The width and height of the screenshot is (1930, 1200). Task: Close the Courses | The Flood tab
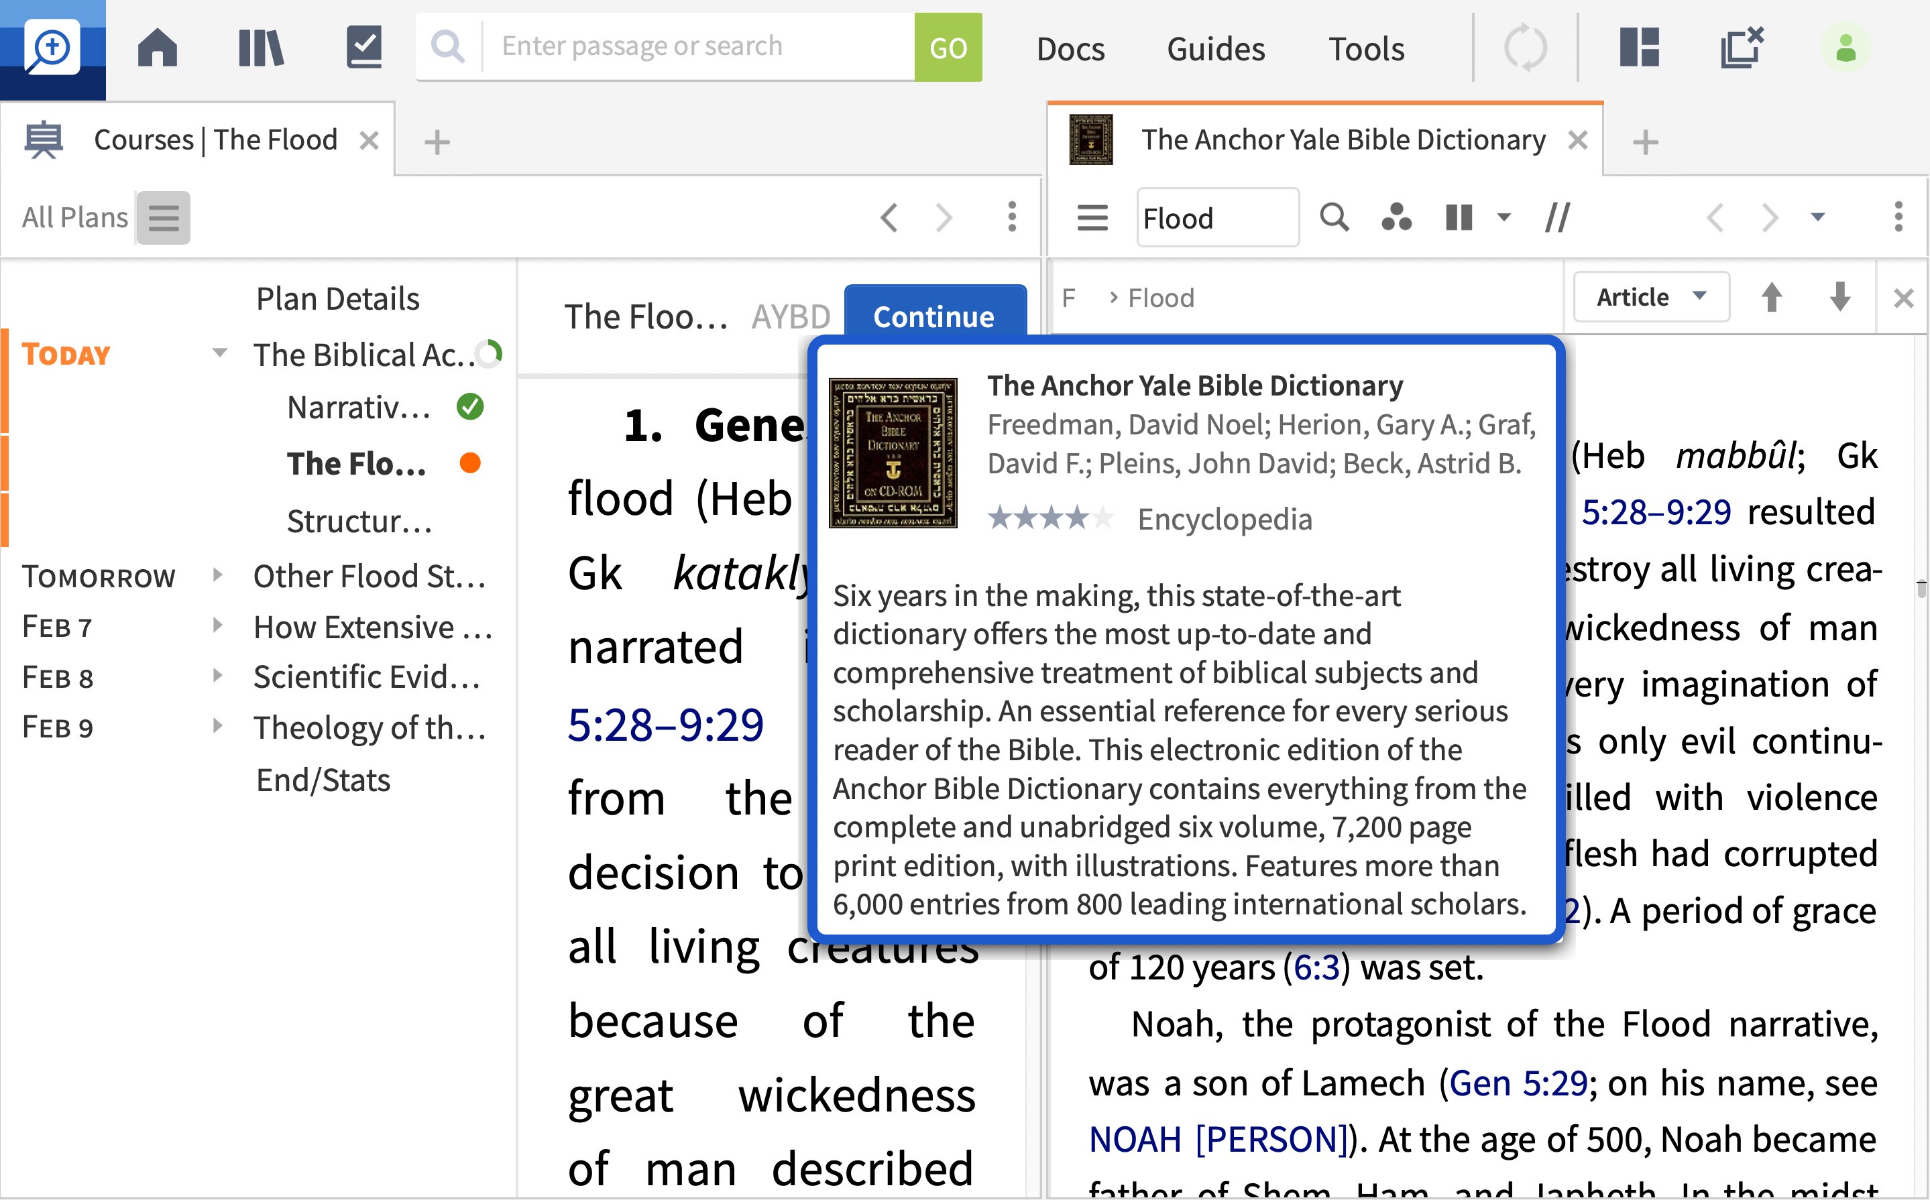pyautogui.click(x=370, y=141)
